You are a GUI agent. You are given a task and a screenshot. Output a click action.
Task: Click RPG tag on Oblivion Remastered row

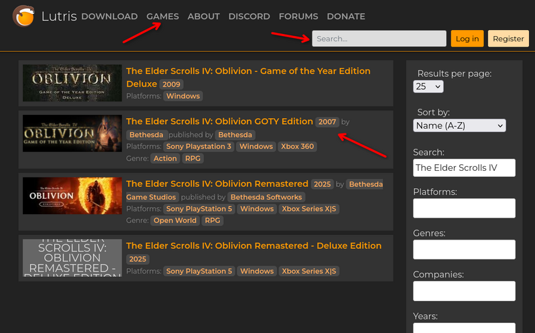213,221
